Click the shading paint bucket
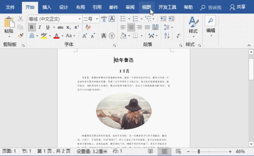The width and height of the screenshot is (254, 156). [x=123, y=35]
